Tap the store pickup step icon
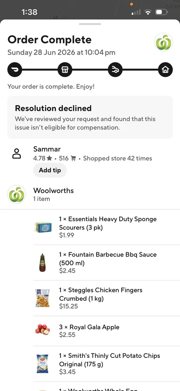This screenshot has width=180, height=391. tap(65, 70)
